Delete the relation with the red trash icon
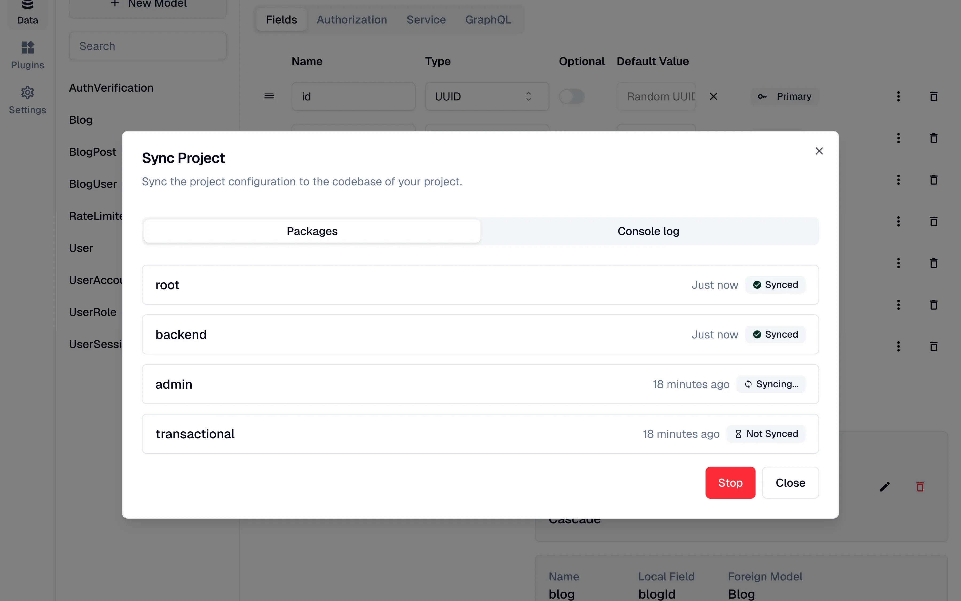Viewport: 961px width, 601px height. click(920, 486)
